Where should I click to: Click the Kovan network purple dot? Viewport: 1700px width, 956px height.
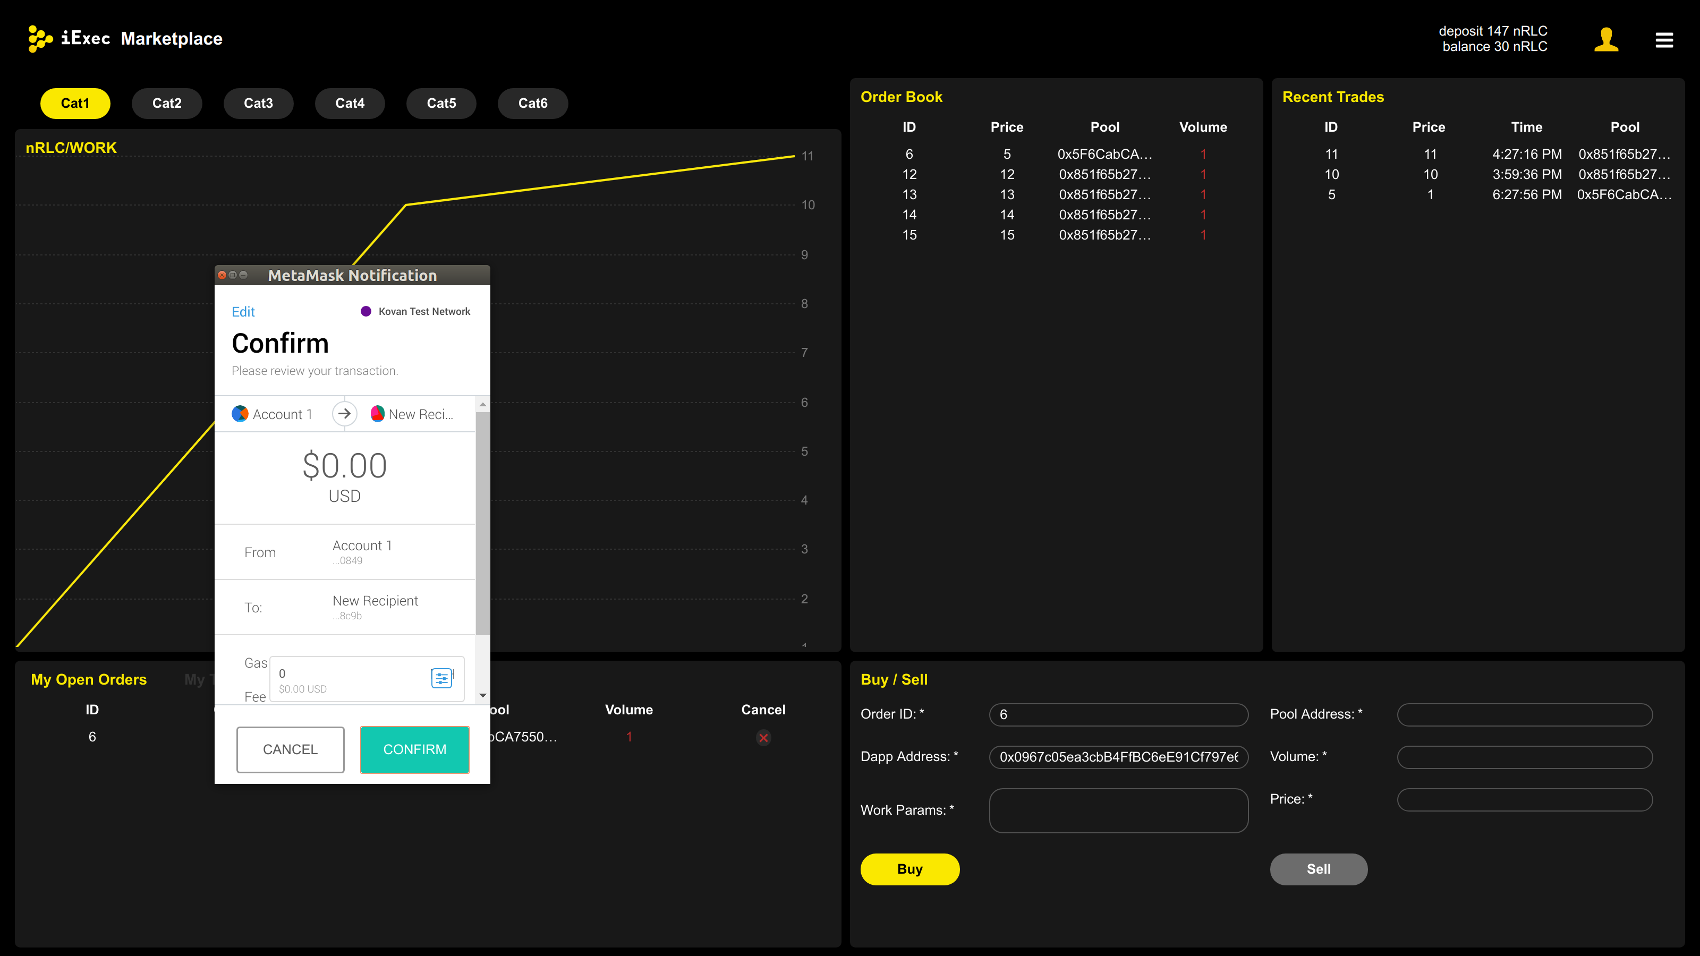click(x=365, y=311)
